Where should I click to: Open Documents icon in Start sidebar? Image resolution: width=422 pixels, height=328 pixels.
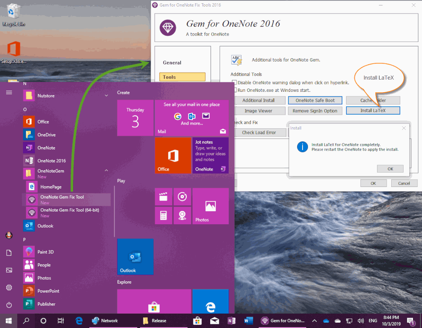click(x=9, y=253)
